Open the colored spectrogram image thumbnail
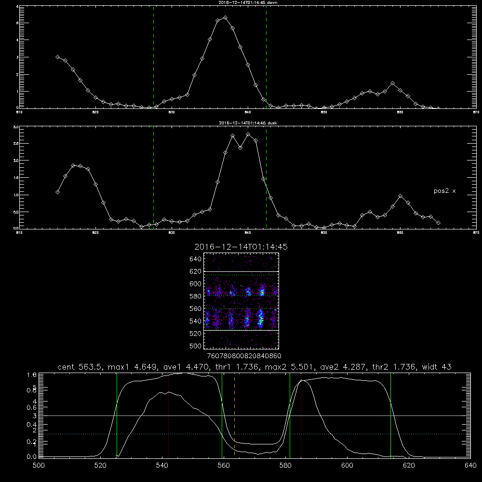The height and width of the screenshot is (482, 482). click(x=241, y=301)
